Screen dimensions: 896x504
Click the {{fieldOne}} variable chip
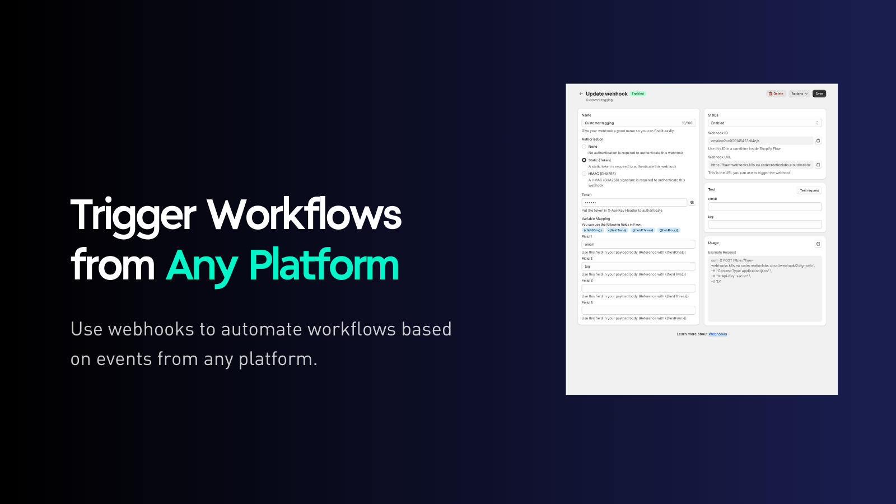pyautogui.click(x=592, y=230)
